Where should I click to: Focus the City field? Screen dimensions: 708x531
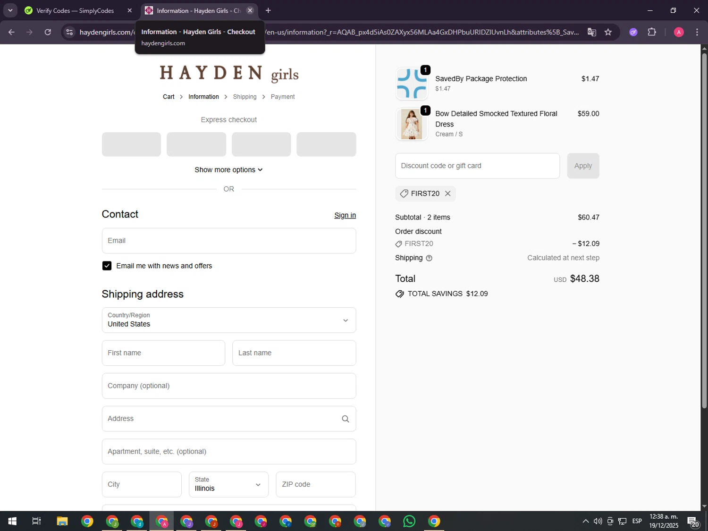point(142,485)
